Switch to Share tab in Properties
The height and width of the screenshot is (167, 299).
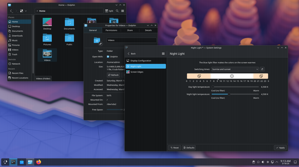[130, 30]
